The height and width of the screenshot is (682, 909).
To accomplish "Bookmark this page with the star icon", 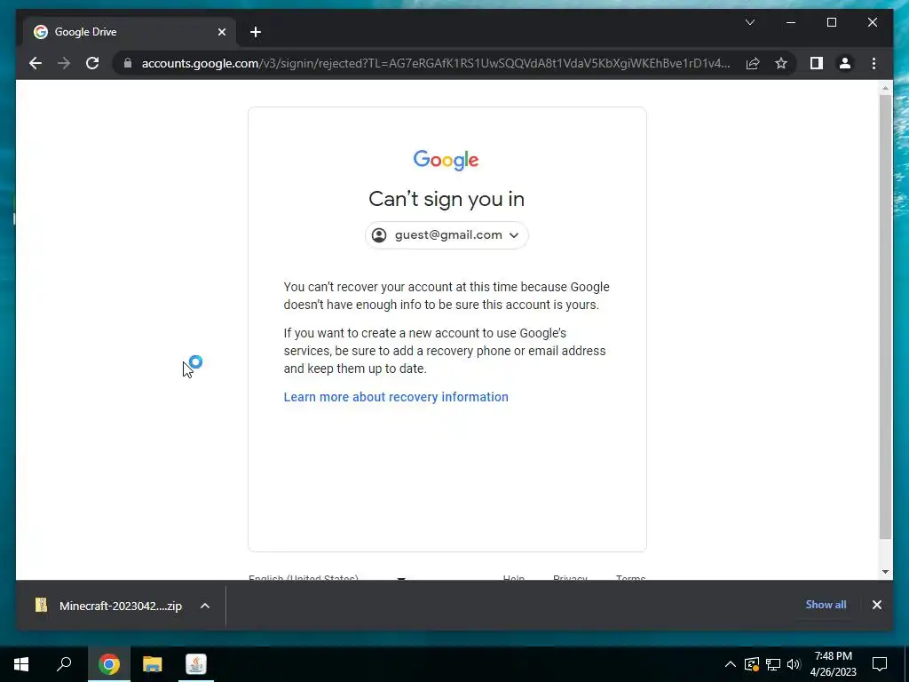I will [x=781, y=63].
